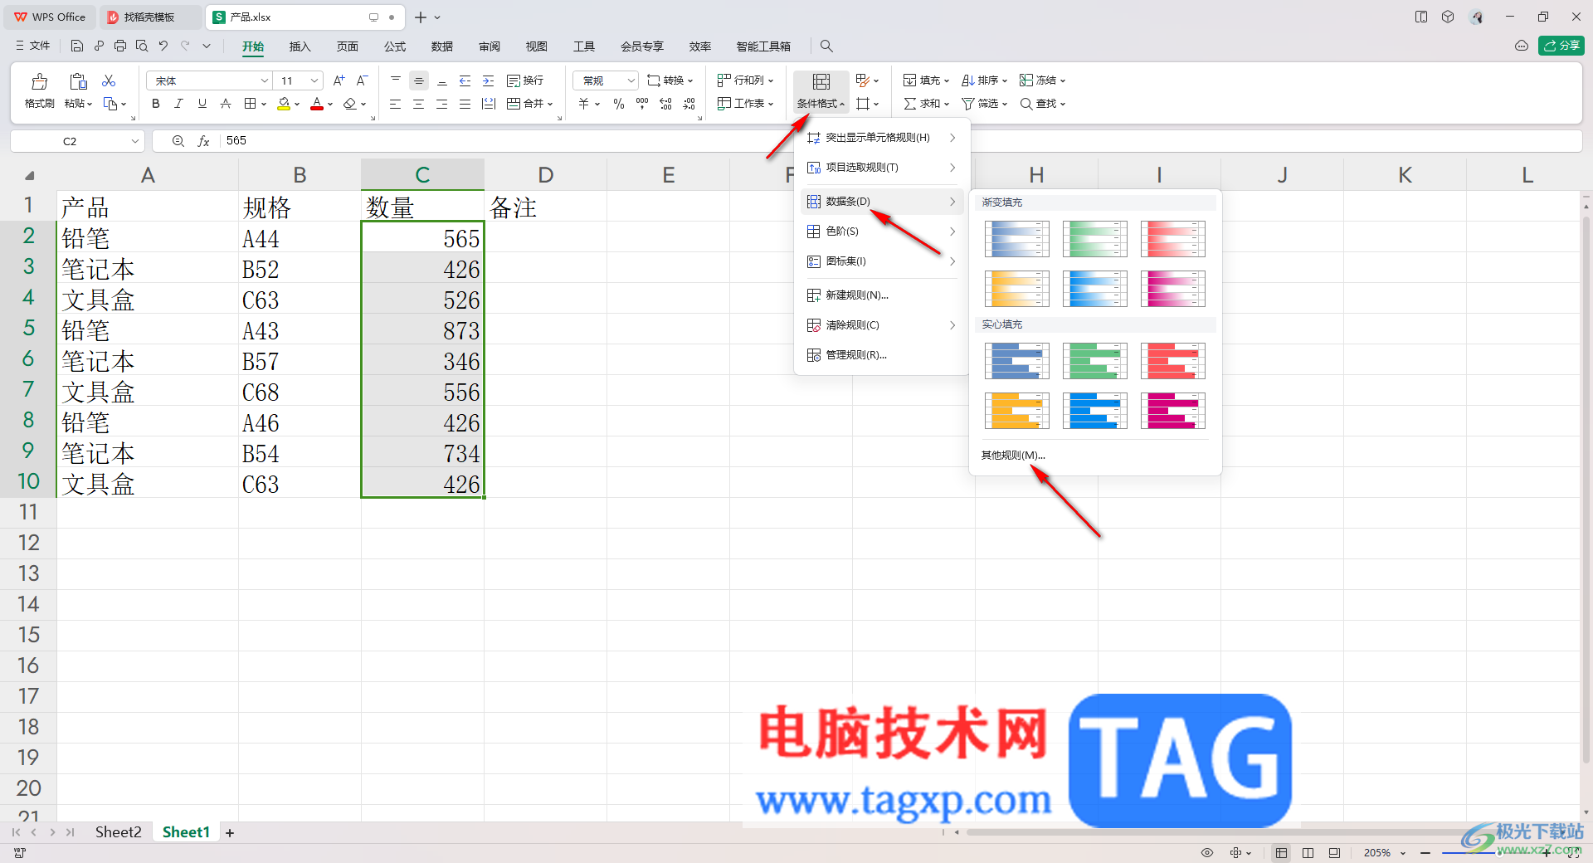Click decrease decimal places icon

click(x=689, y=104)
